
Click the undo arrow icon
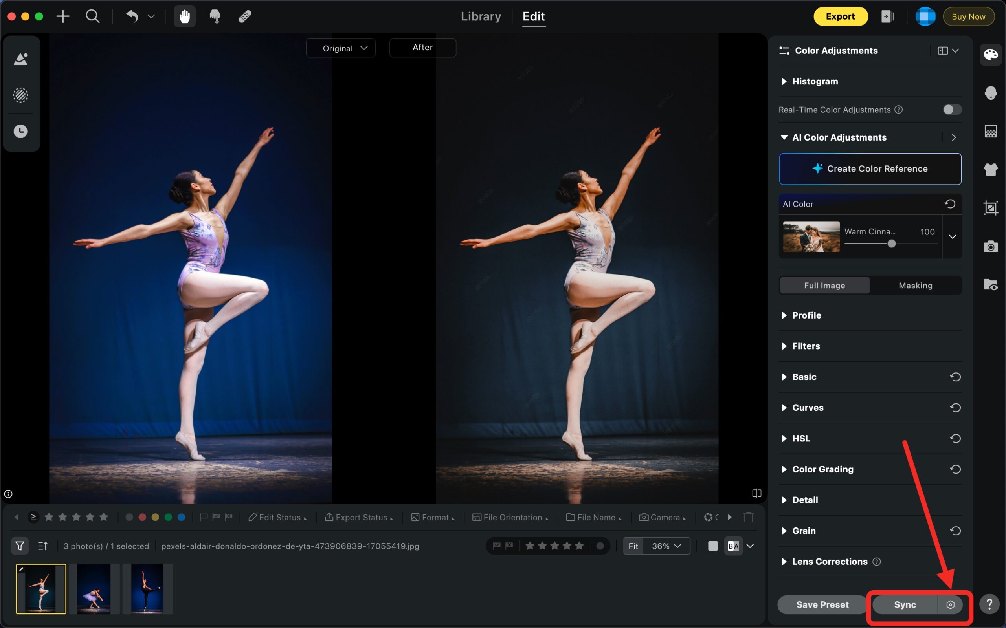tap(132, 16)
